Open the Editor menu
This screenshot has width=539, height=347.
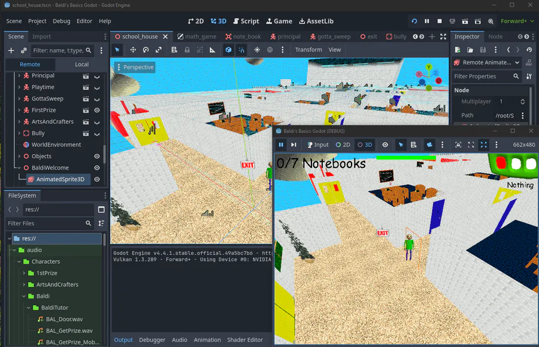click(84, 21)
